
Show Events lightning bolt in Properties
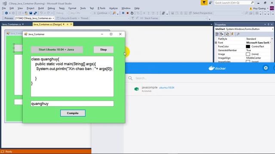click(x=232, y=34)
